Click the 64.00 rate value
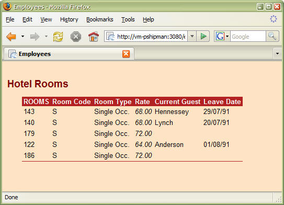Screen dimensions: 284x205 tap(143, 144)
